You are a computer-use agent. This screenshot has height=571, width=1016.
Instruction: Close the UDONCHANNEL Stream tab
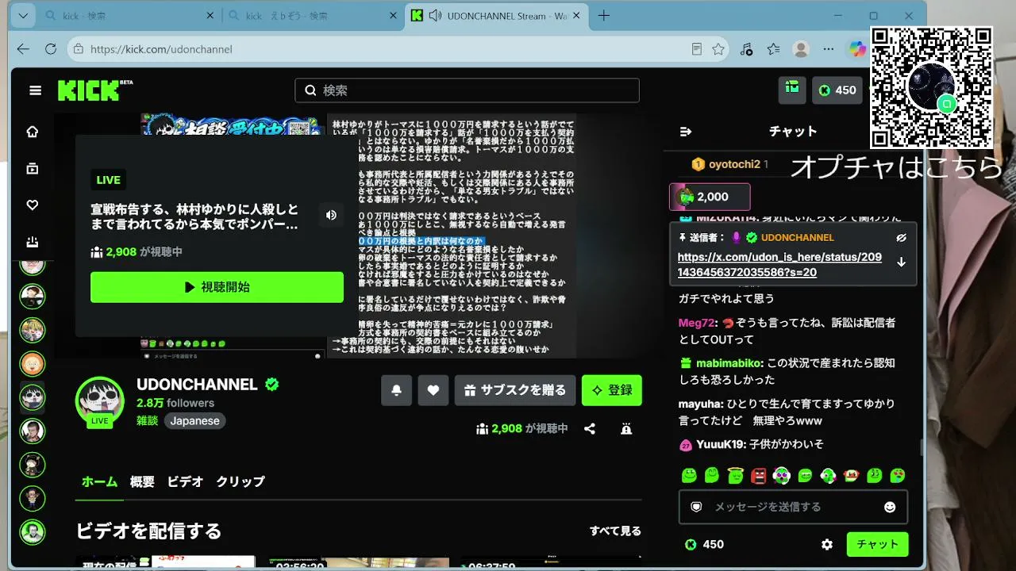pyautogui.click(x=575, y=16)
